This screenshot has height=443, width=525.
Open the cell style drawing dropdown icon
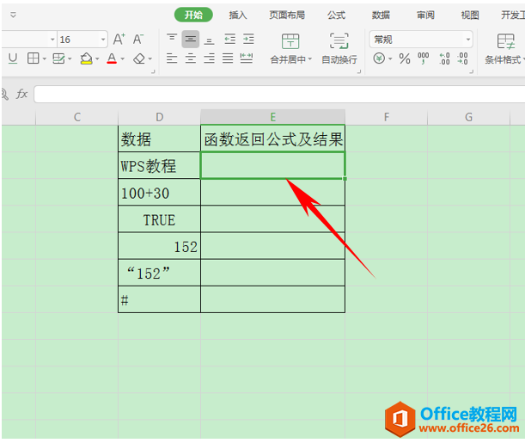point(58,59)
